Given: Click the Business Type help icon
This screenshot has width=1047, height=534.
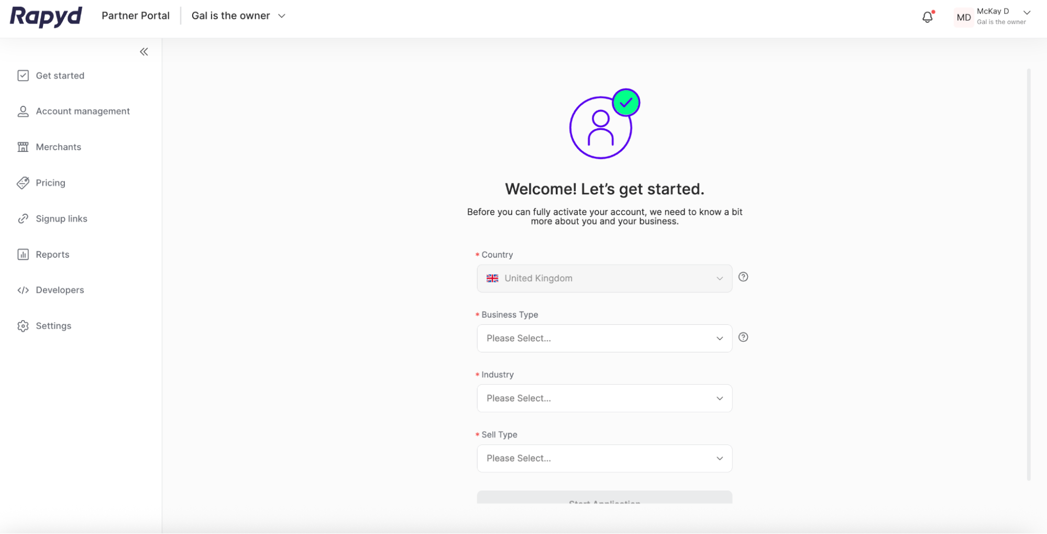Looking at the screenshot, I should tap(743, 337).
